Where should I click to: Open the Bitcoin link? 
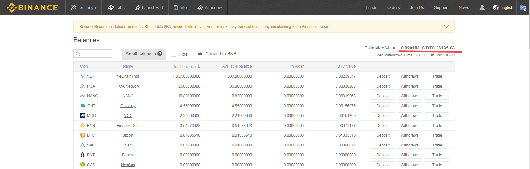(x=128, y=135)
